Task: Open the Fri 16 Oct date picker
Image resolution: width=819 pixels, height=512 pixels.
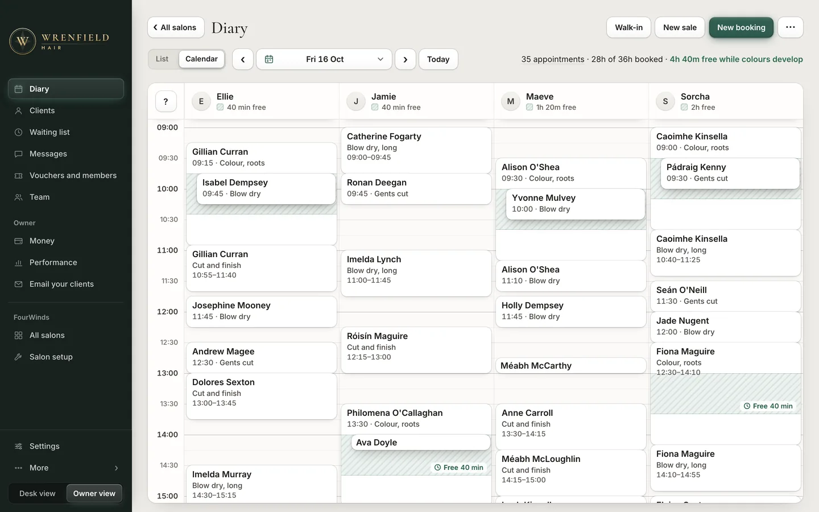Action: point(324,59)
